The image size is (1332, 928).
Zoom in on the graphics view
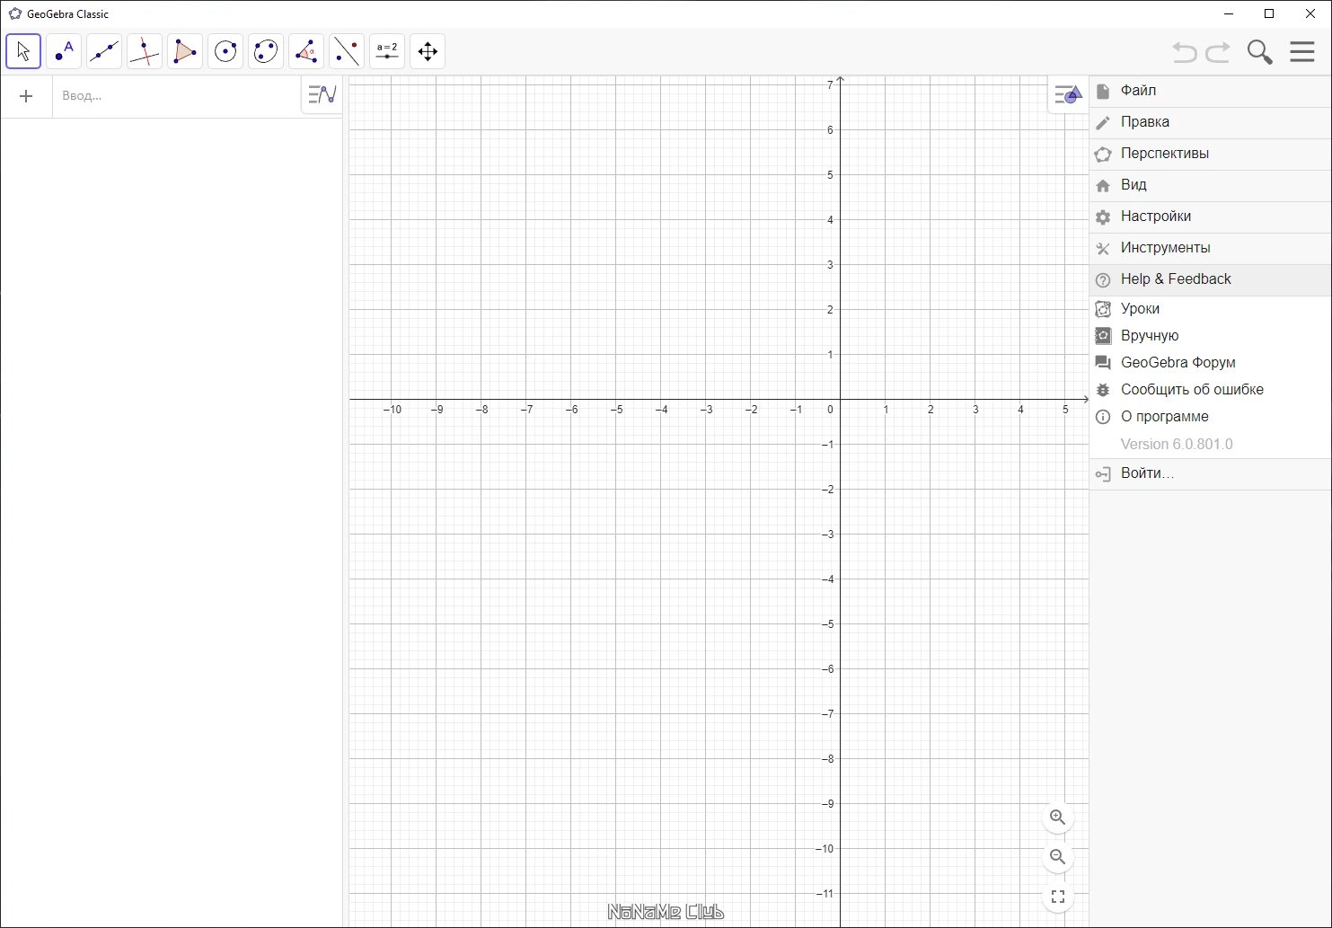coord(1058,818)
